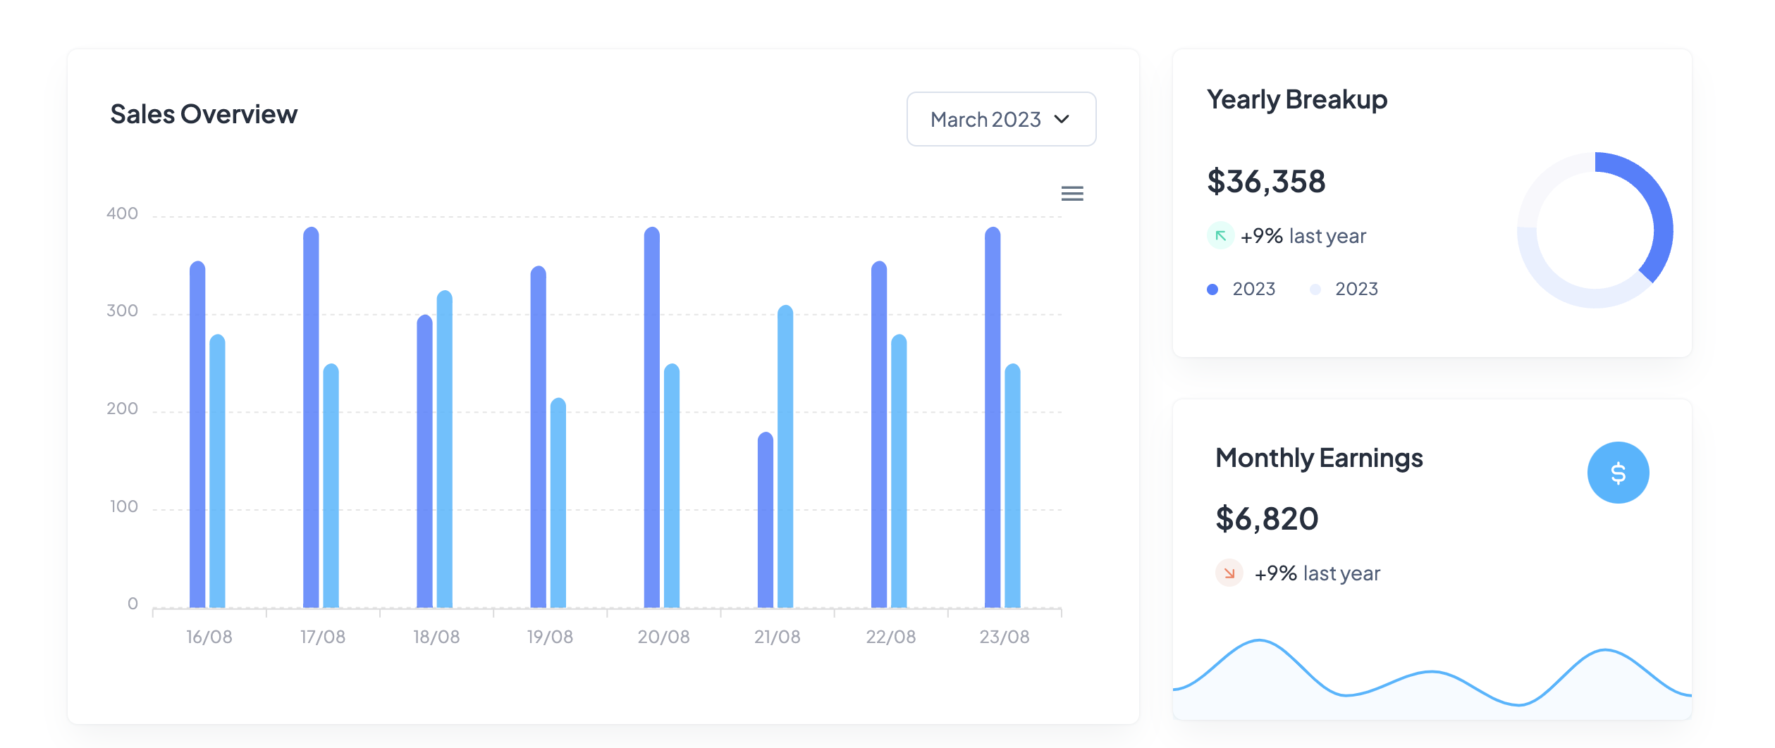The width and height of the screenshot is (1775, 748).
Task: Click the 19/08 axis label
Action: (550, 637)
